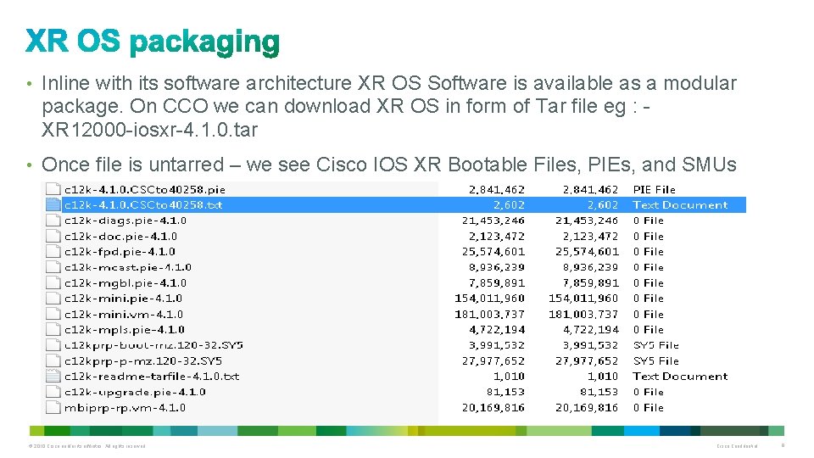
Task: Click first size value 27,977,652
Action: 493,361
